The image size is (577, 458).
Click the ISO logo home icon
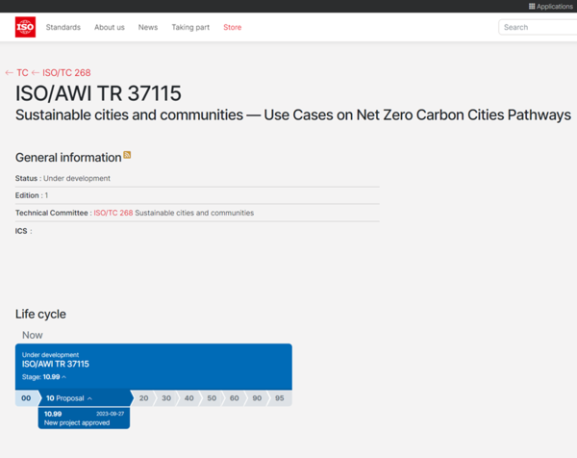pyautogui.click(x=25, y=27)
